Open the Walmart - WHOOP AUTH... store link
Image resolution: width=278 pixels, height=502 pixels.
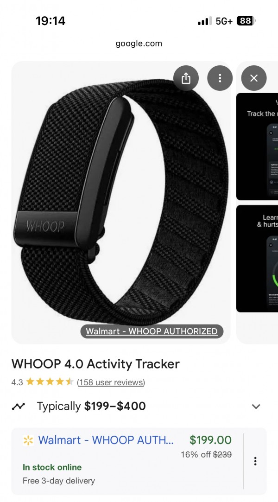tap(106, 440)
